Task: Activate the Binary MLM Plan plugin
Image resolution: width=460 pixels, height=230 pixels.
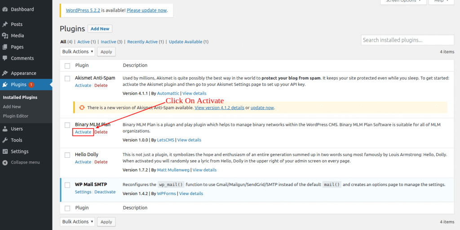Action: click(83, 132)
